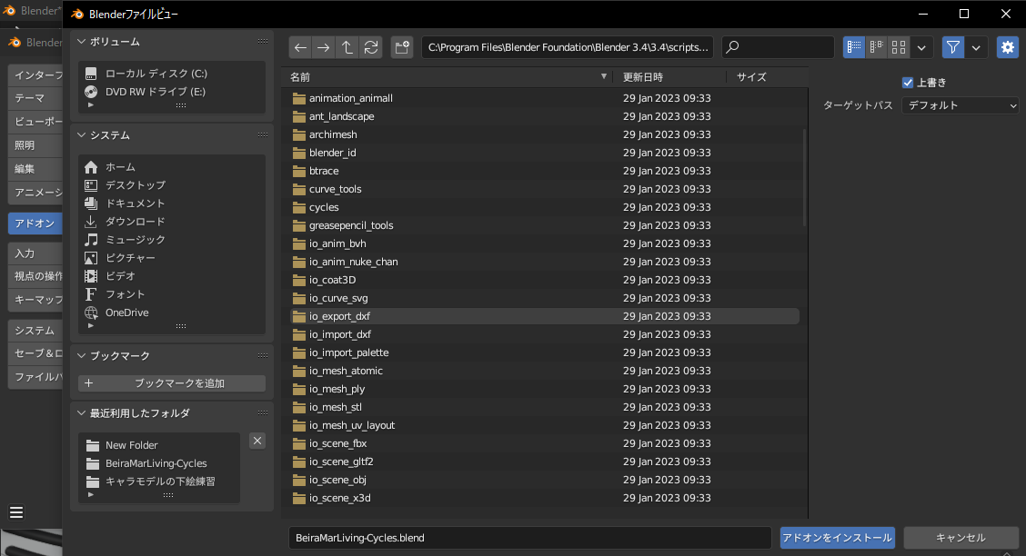
Task: Click アドオンをインストール button
Action: coord(838,538)
